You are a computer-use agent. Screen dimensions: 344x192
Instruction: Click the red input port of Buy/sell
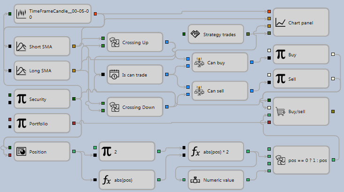pyautogui.click(x=269, y=122)
